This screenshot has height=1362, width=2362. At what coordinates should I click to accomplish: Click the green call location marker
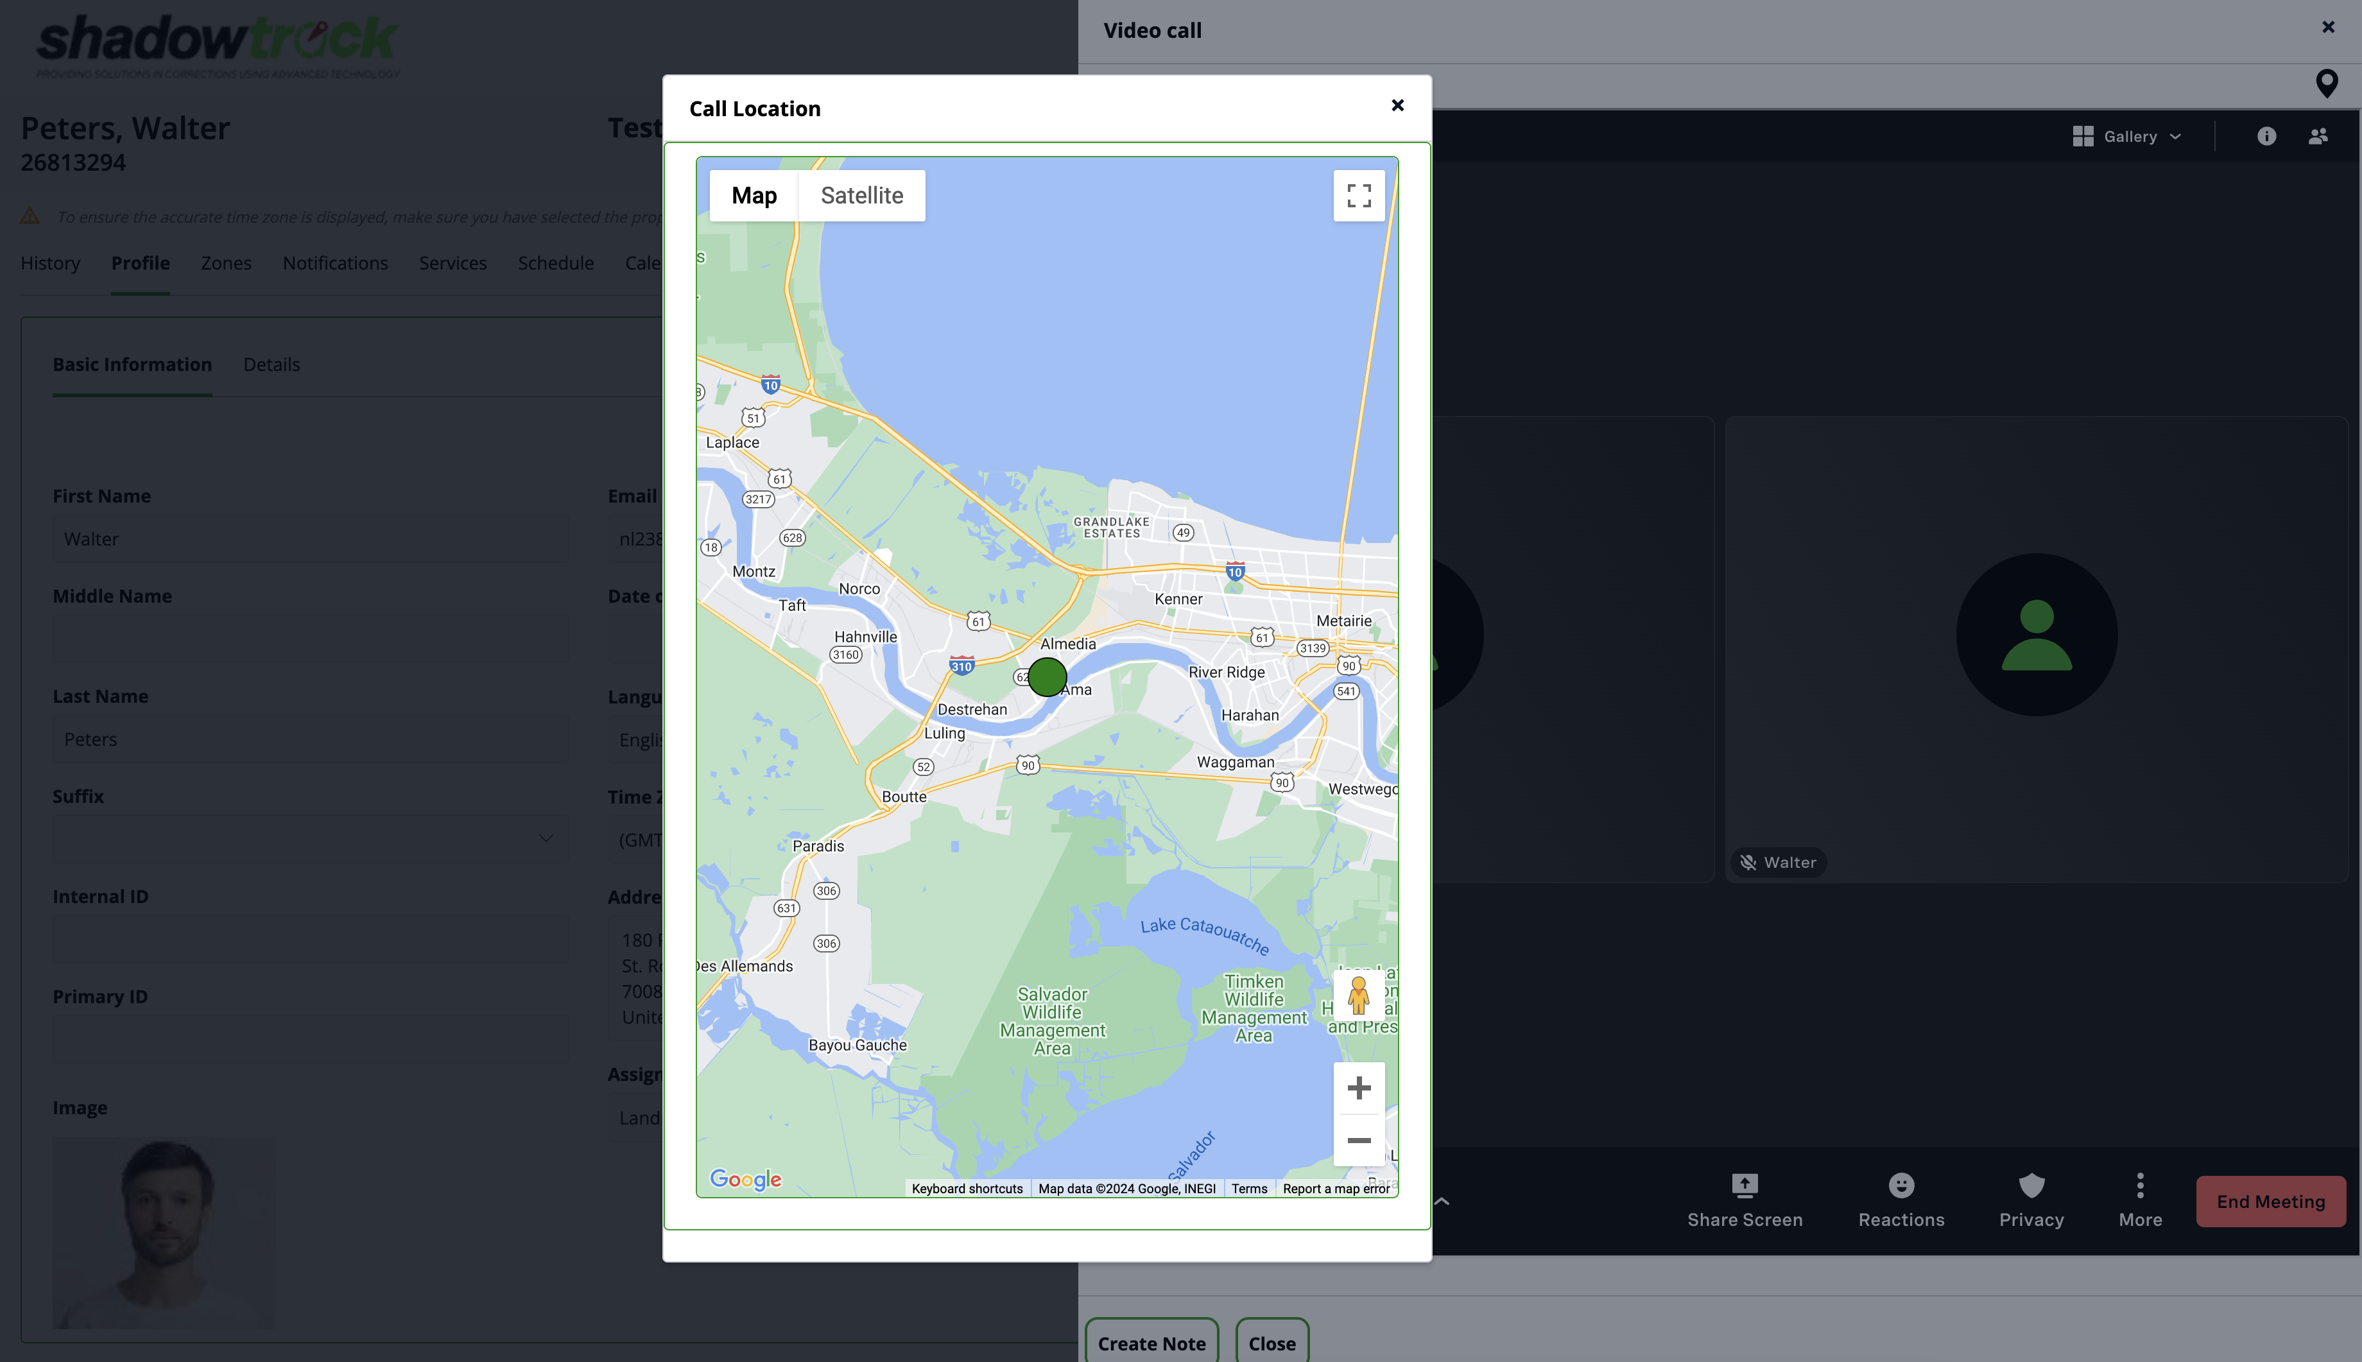(1047, 677)
